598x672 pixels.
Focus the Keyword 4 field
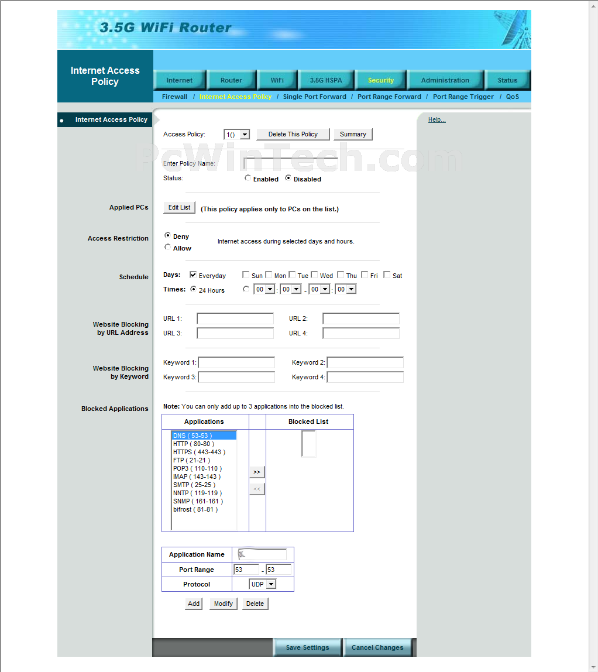click(x=365, y=377)
